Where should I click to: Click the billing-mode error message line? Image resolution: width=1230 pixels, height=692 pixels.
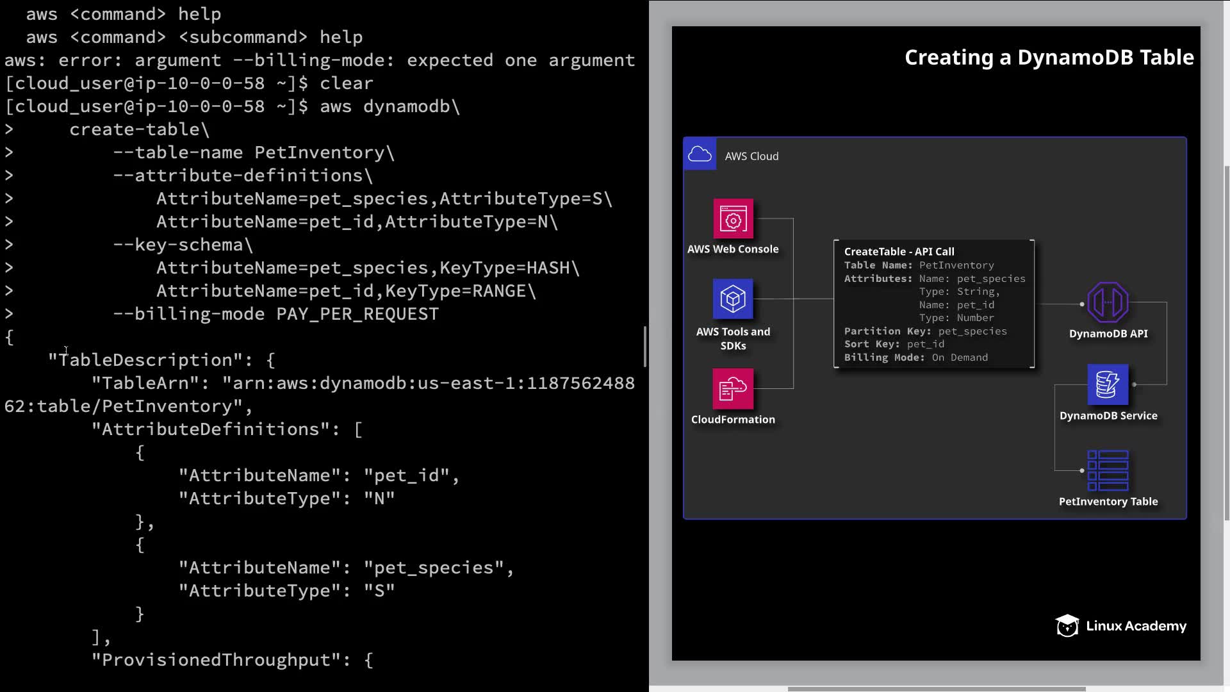pyautogui.click(x=319, y=60)
